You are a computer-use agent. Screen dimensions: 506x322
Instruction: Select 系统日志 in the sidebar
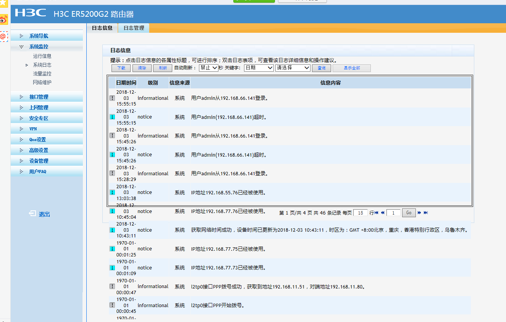point(42,65)
